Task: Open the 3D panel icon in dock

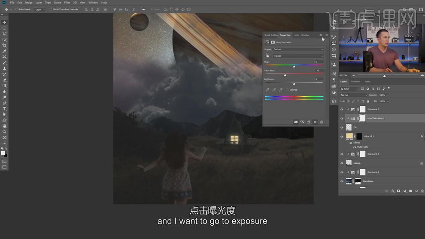Action: pyautogui.click(x=334, y=101)
